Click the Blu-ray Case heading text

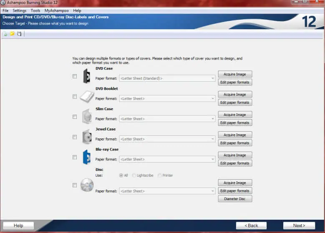pos(107,149)
